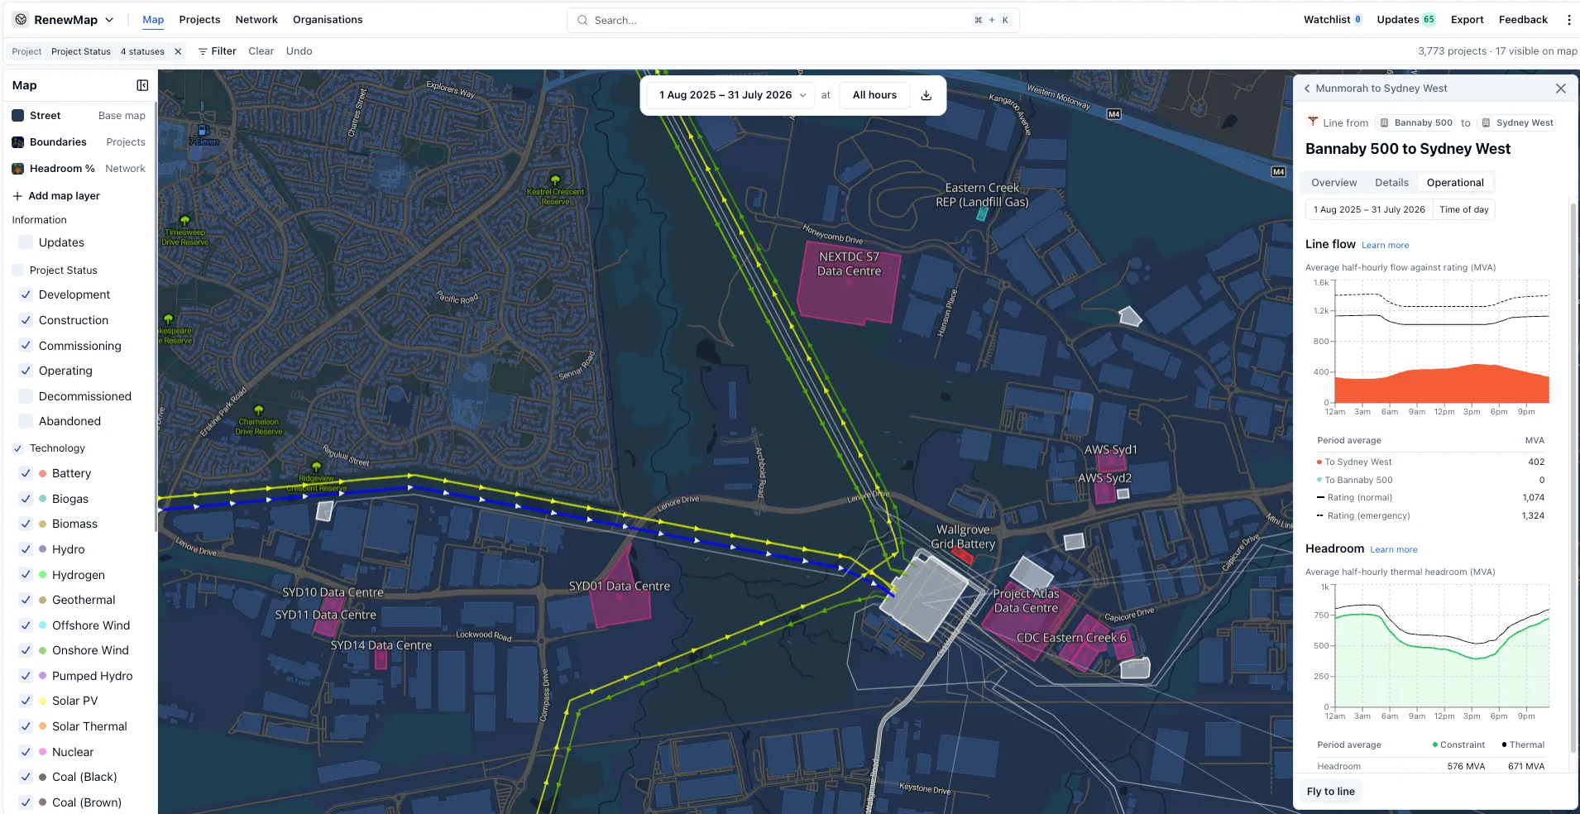
Task: Remove the Project Status filter chip
Action: point(178,51)
